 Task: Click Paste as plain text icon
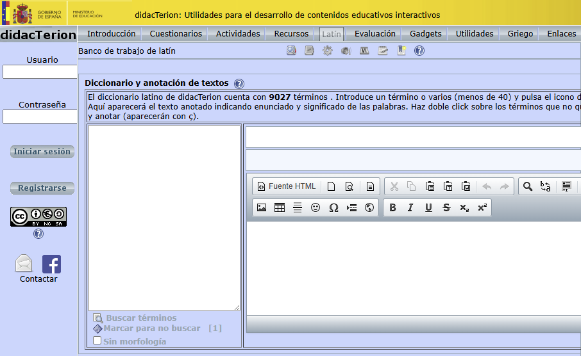448,186
